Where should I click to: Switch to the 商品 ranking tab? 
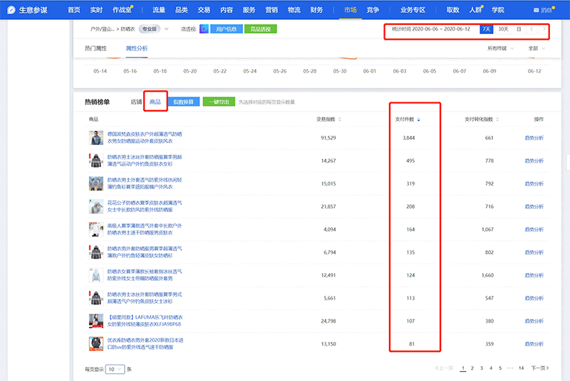155,102
